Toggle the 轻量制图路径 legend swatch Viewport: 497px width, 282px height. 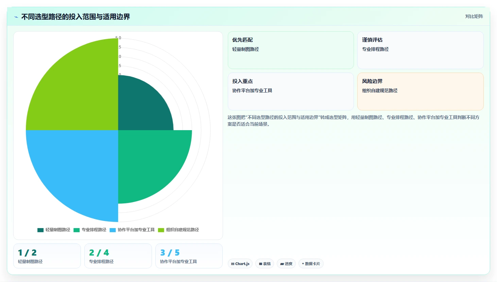40,230
